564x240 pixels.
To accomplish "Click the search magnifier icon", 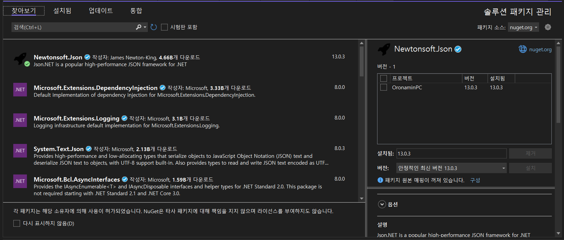I will point(139,27).
